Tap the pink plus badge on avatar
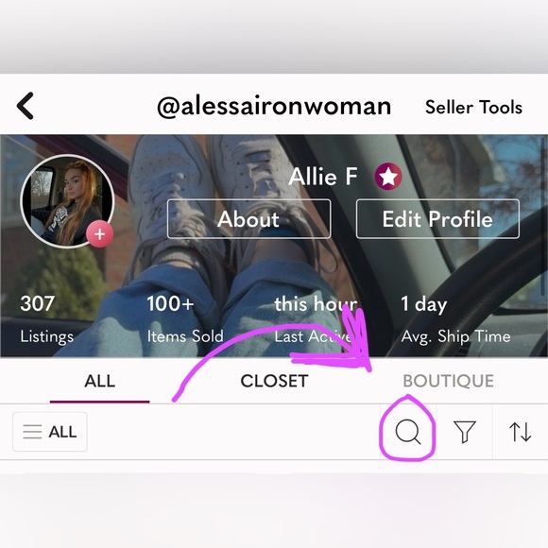This screenshot has width=548, height=548. tap(99, 234)
